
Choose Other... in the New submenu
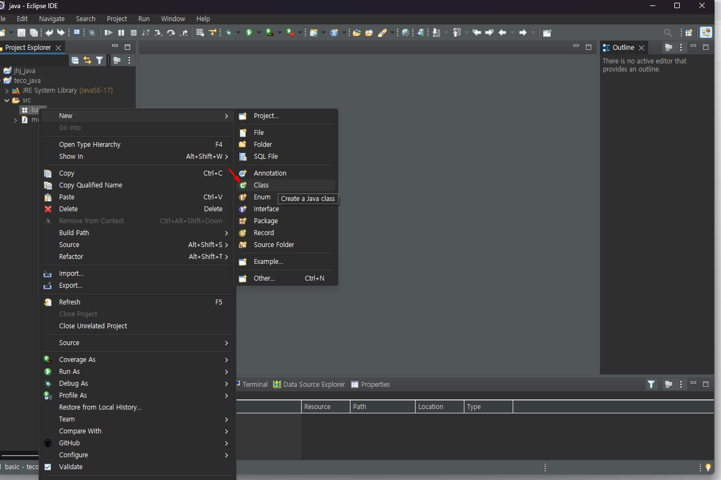coord(286,278)
